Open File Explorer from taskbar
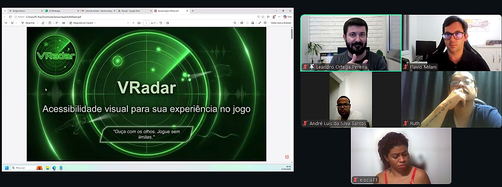502x187 pixels. pos(48,168)
